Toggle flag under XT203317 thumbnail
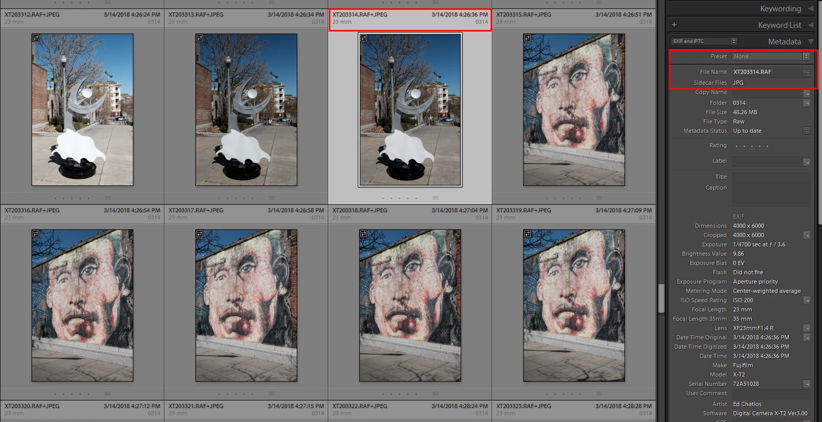The width and height of the screenshot is (822, 422). 271,394
